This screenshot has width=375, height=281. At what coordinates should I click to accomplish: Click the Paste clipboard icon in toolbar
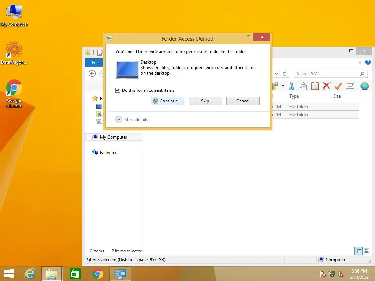315,86
